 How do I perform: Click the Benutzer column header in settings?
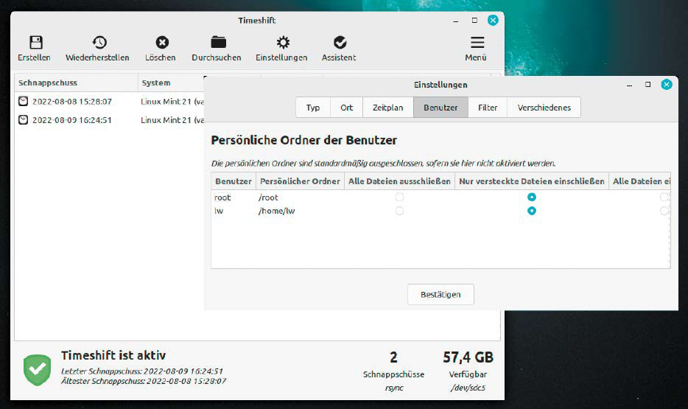point(234,181)
